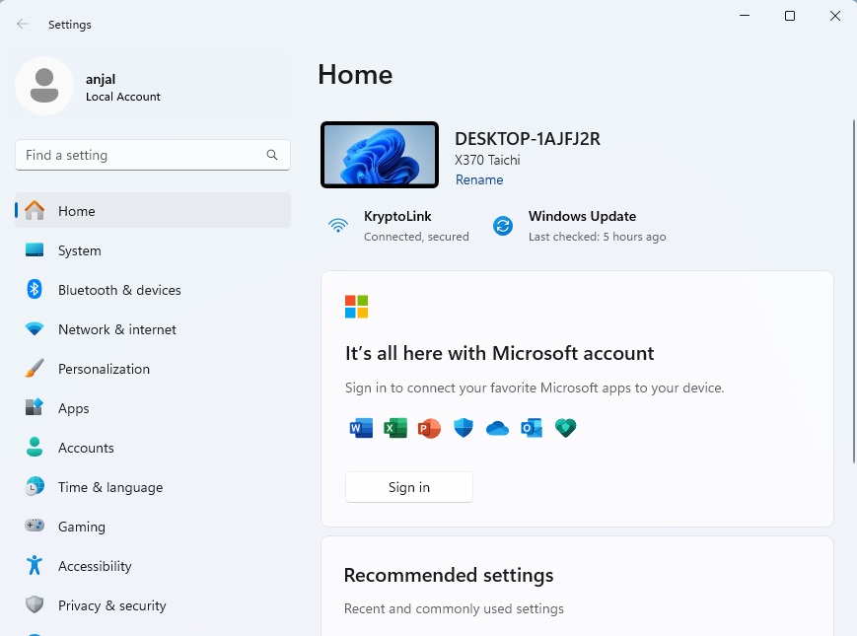Viewport: 857px width, 636px height.
Task: Open the Home section in sidebar
Action: tap(153, 210)
